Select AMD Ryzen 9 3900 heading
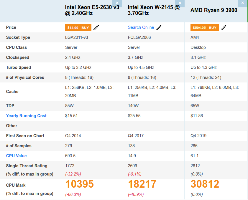248x200 pixels. pyautogui.click(x=214, y=10)
